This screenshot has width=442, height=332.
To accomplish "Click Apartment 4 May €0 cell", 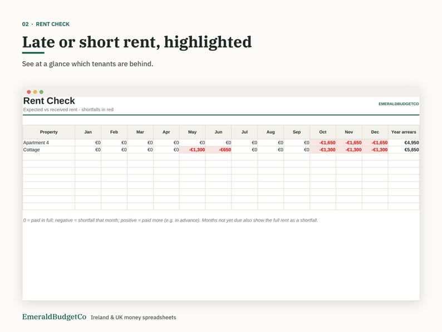I will pos(192,143).
